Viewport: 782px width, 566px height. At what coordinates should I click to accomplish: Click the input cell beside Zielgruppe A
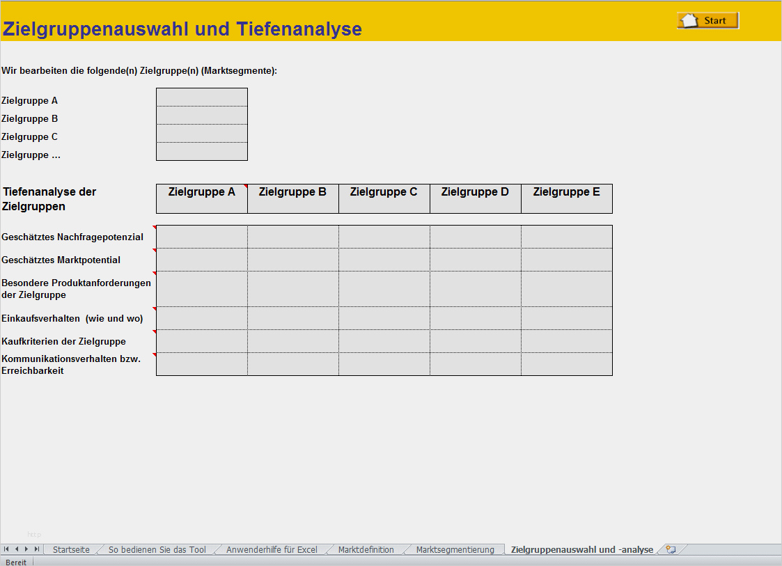click(202, 97)
